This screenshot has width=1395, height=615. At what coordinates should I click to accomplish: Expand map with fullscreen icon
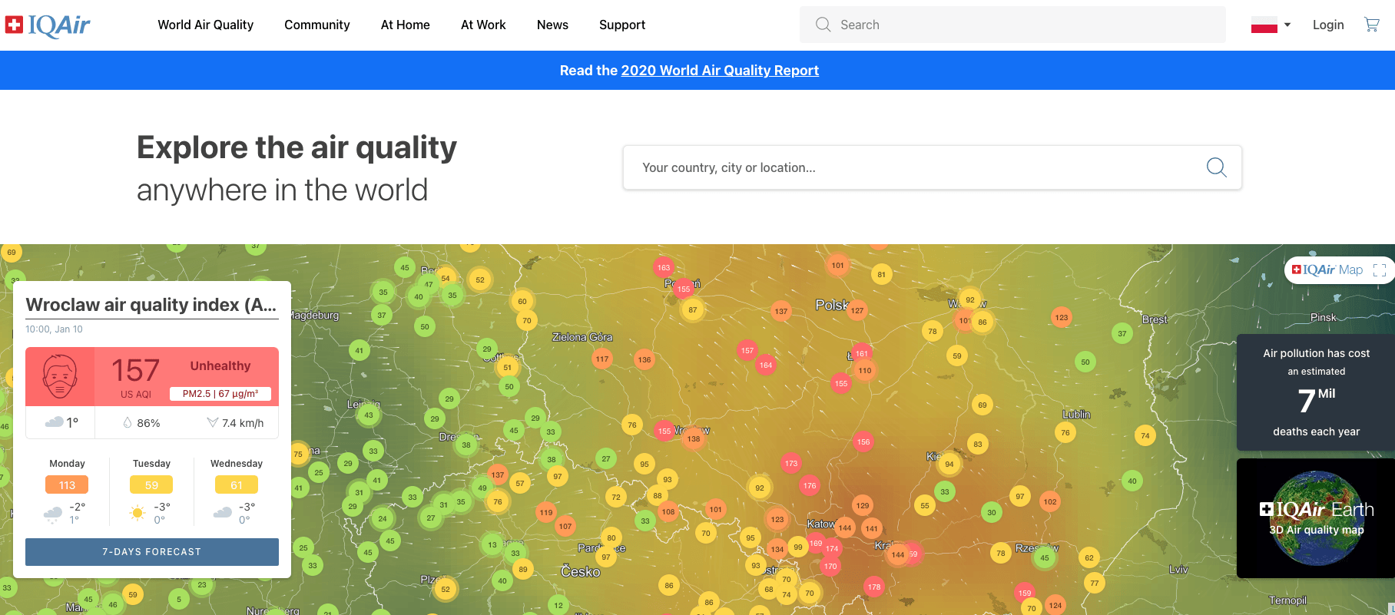1379,270
